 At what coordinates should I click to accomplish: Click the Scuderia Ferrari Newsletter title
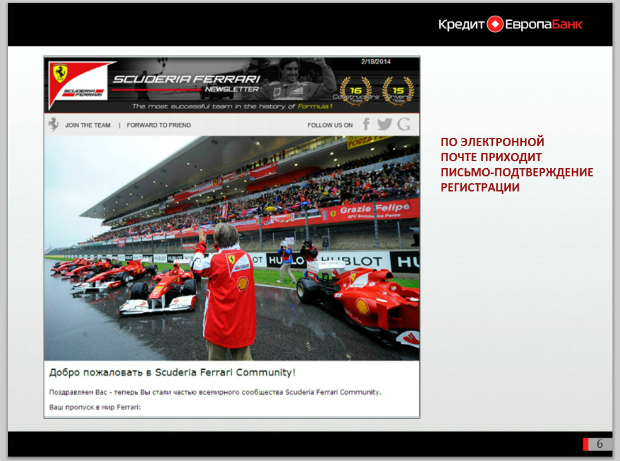186,84
